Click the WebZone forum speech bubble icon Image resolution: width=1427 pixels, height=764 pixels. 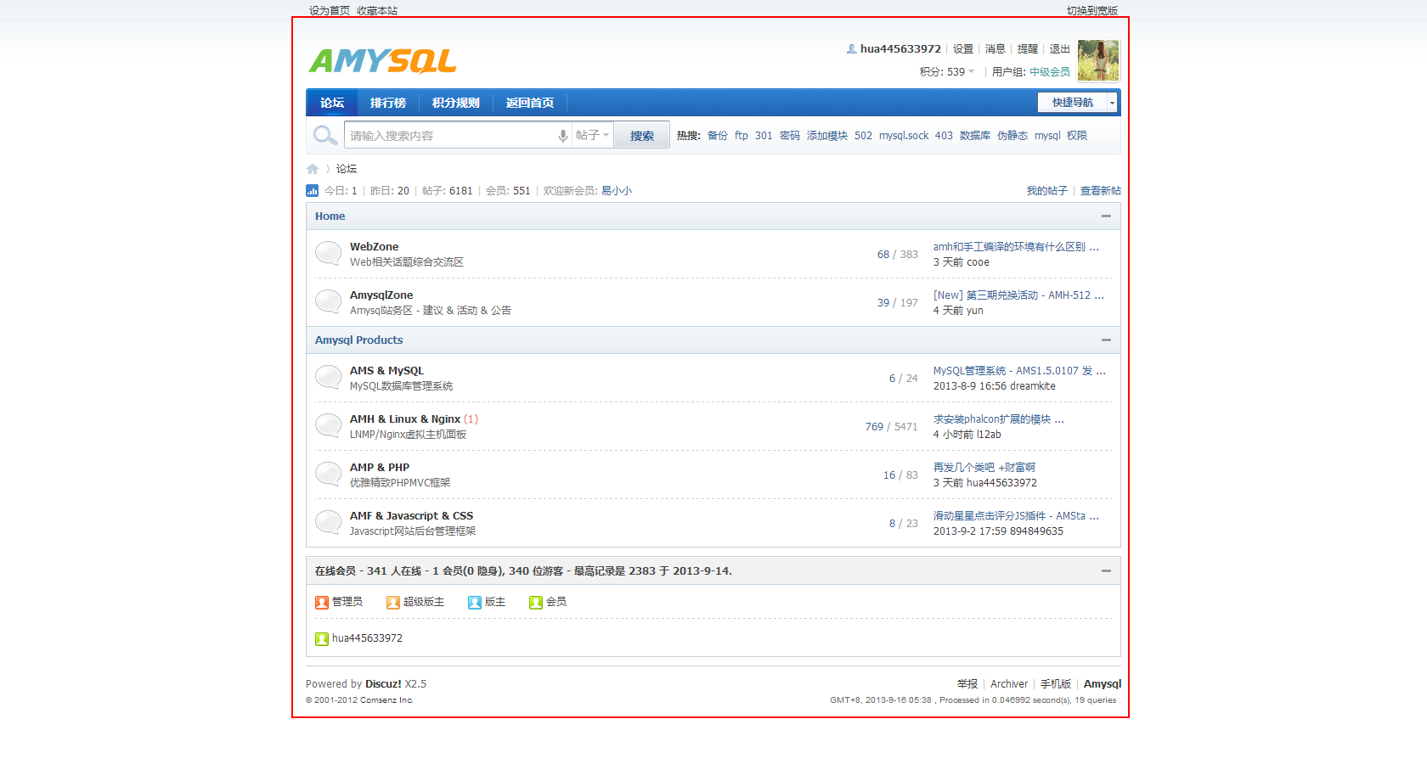(328, 253)
